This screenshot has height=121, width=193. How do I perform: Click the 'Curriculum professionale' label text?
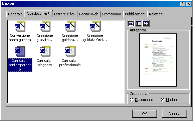click(x=70, y=63)
